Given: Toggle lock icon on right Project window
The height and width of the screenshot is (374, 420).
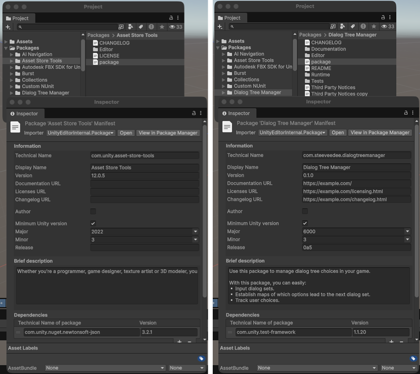Looking at the screenshot, I should [x=383, y=17].
